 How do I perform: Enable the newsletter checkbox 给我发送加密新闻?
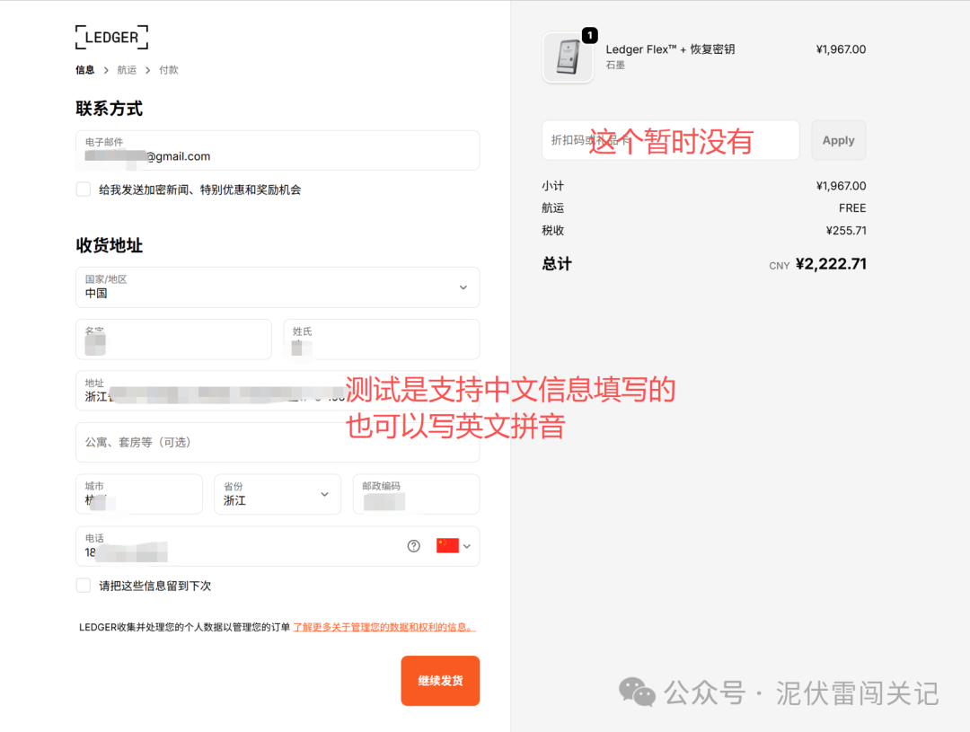point(83,189)
